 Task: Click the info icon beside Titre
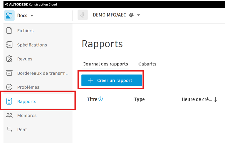101,99
